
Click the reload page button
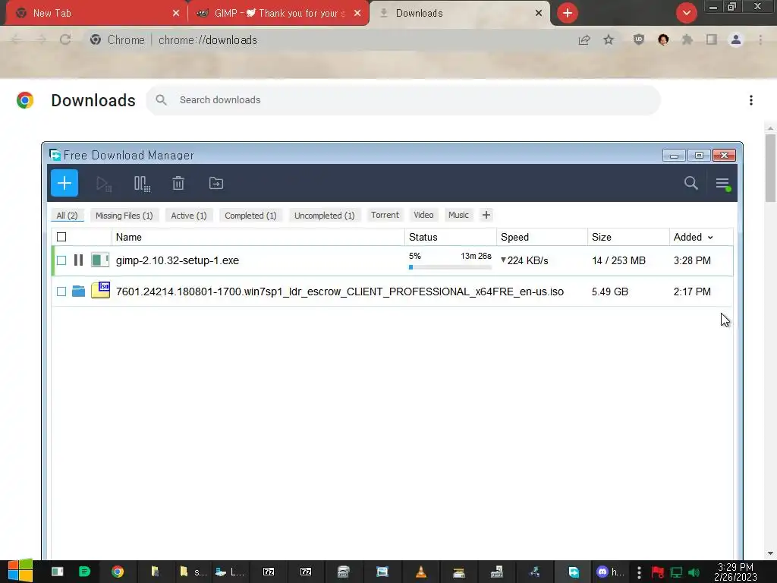pos(65,39)
